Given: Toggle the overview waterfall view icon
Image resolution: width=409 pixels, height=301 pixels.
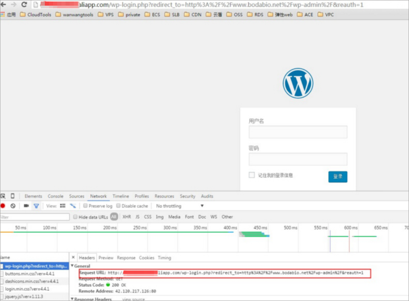Looking at the screenshot, I should point(73,206).
